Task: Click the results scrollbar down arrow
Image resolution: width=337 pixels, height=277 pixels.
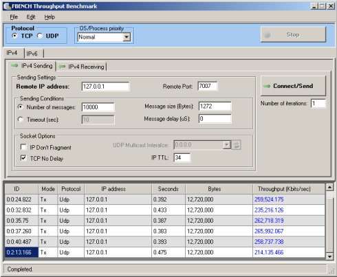Action: pos(329,256)
